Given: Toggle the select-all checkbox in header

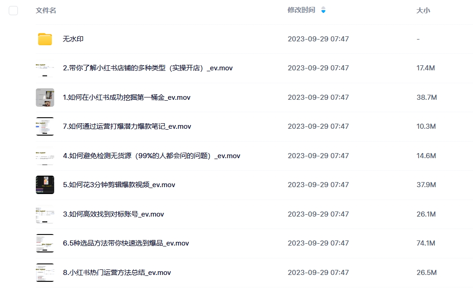Looking at the screenshot, I should coord(13,11).
